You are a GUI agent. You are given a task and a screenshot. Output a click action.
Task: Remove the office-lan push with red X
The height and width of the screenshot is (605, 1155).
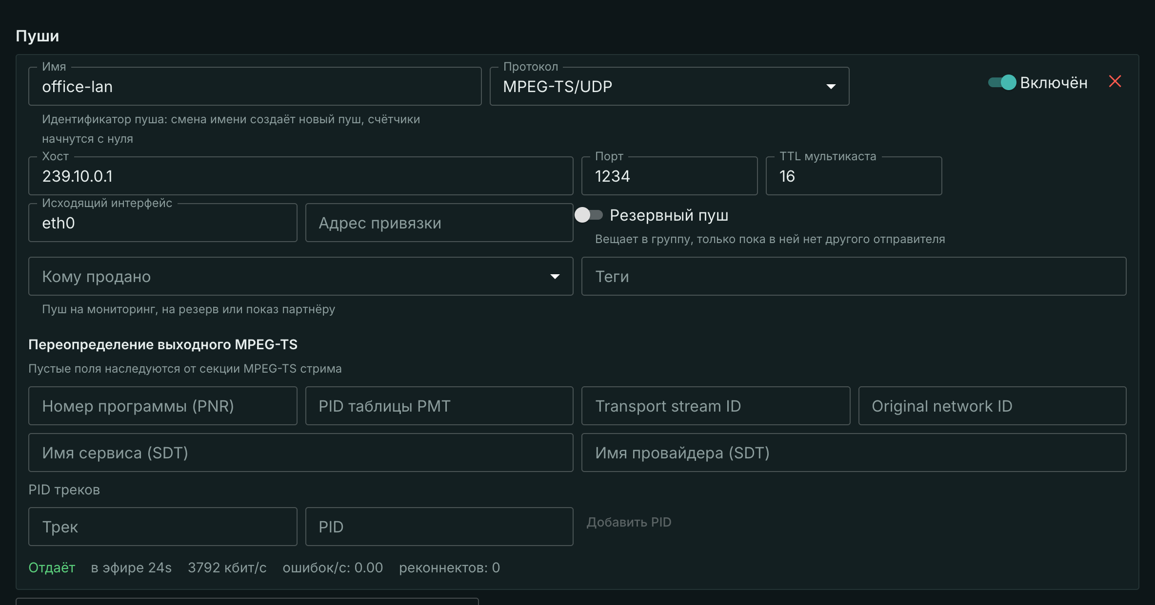pyautogui.click(x=1115, y=81)
